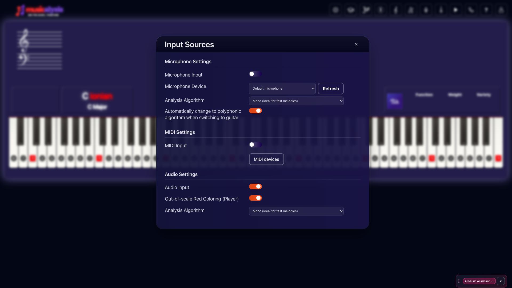The width and height of the screenshot is (512, 288).
Task: Enable the MIDI Input switch
Action: click(255, 145)
